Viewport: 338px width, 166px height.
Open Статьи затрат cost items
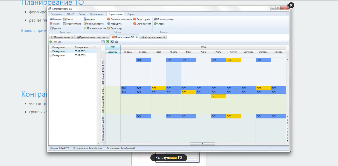[142, 24]
